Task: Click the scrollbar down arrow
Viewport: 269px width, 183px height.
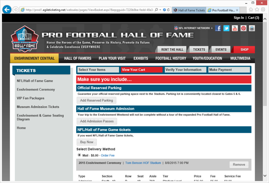Action: (265, 176)
